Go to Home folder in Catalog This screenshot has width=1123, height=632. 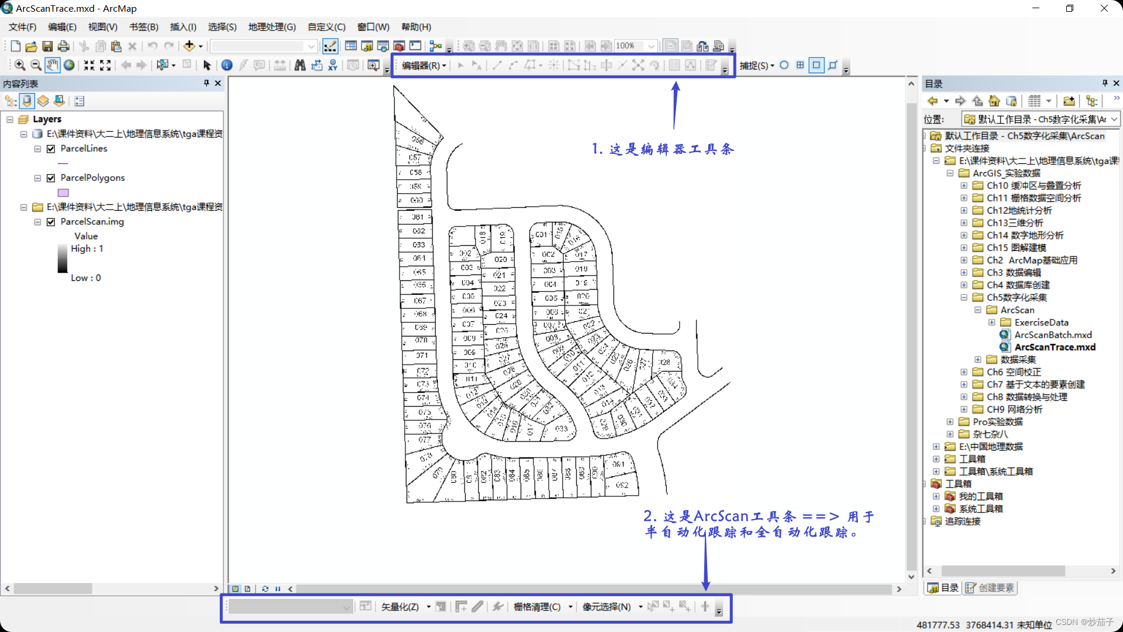click(x=994, y=101)
